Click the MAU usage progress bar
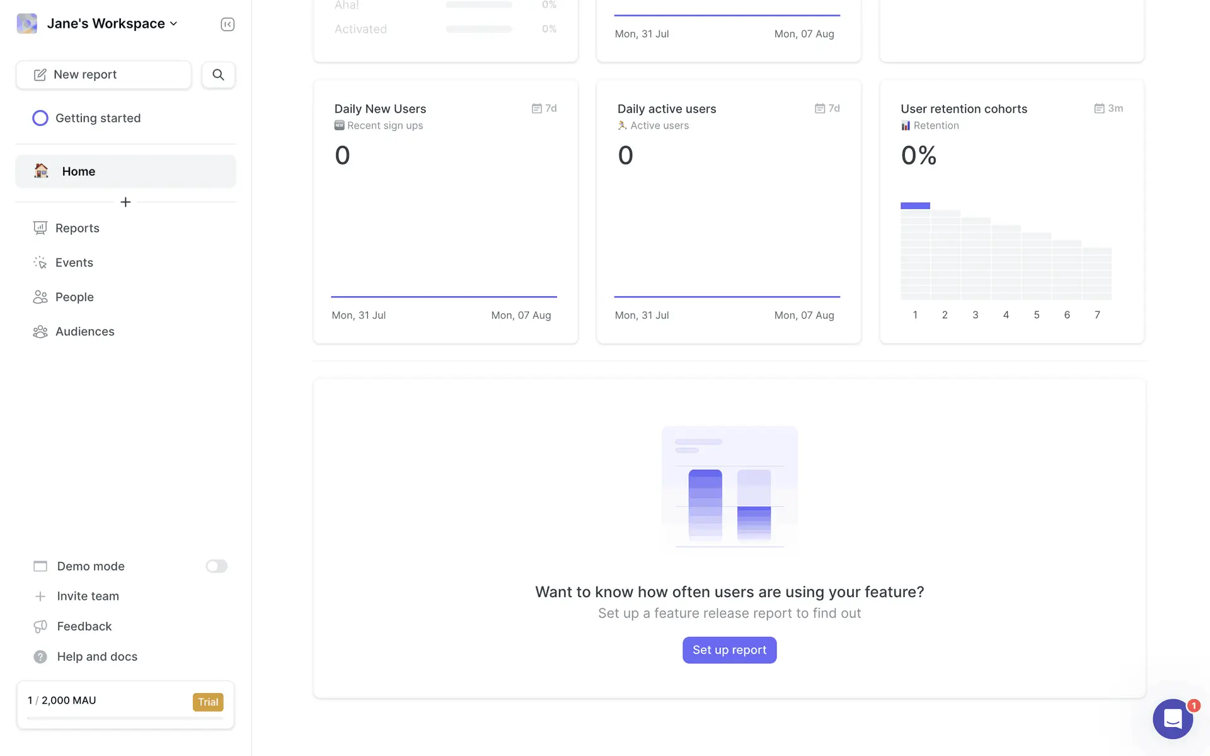 pos(125,718)
